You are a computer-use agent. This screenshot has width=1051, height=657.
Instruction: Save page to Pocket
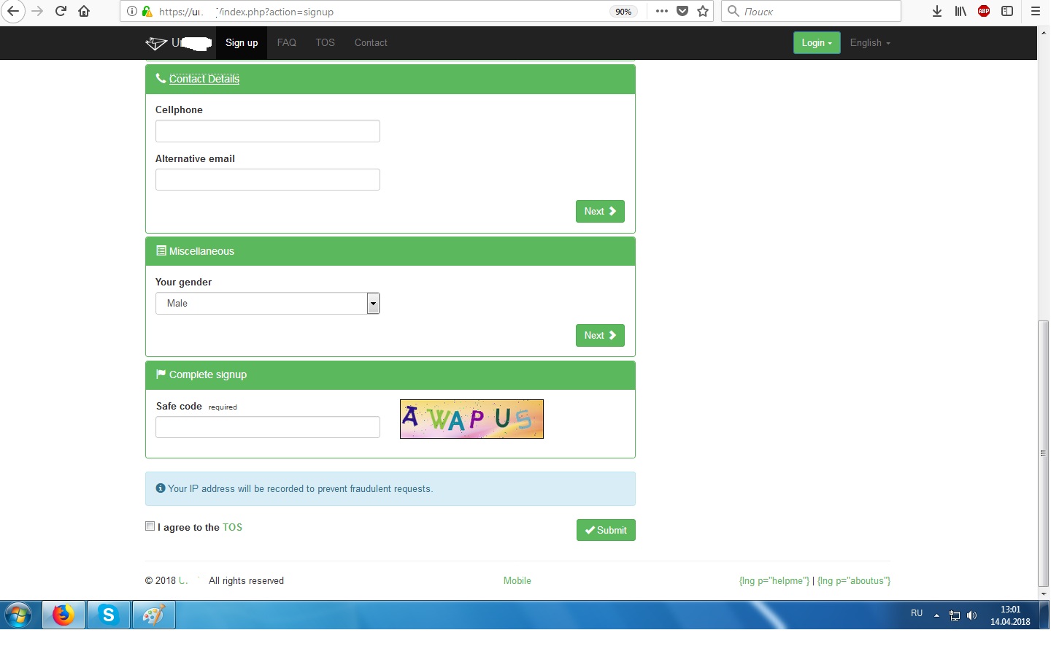pyautogui.click(x=682, y=11)
